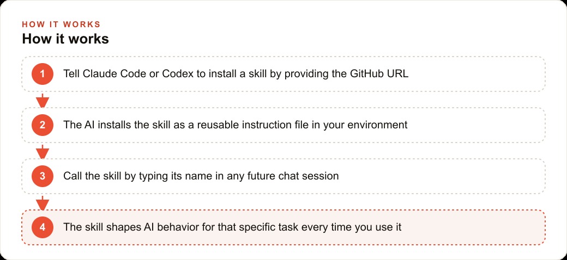Select the "The AI installs the skill" sentence
The image size is (567, 260).
236,125
